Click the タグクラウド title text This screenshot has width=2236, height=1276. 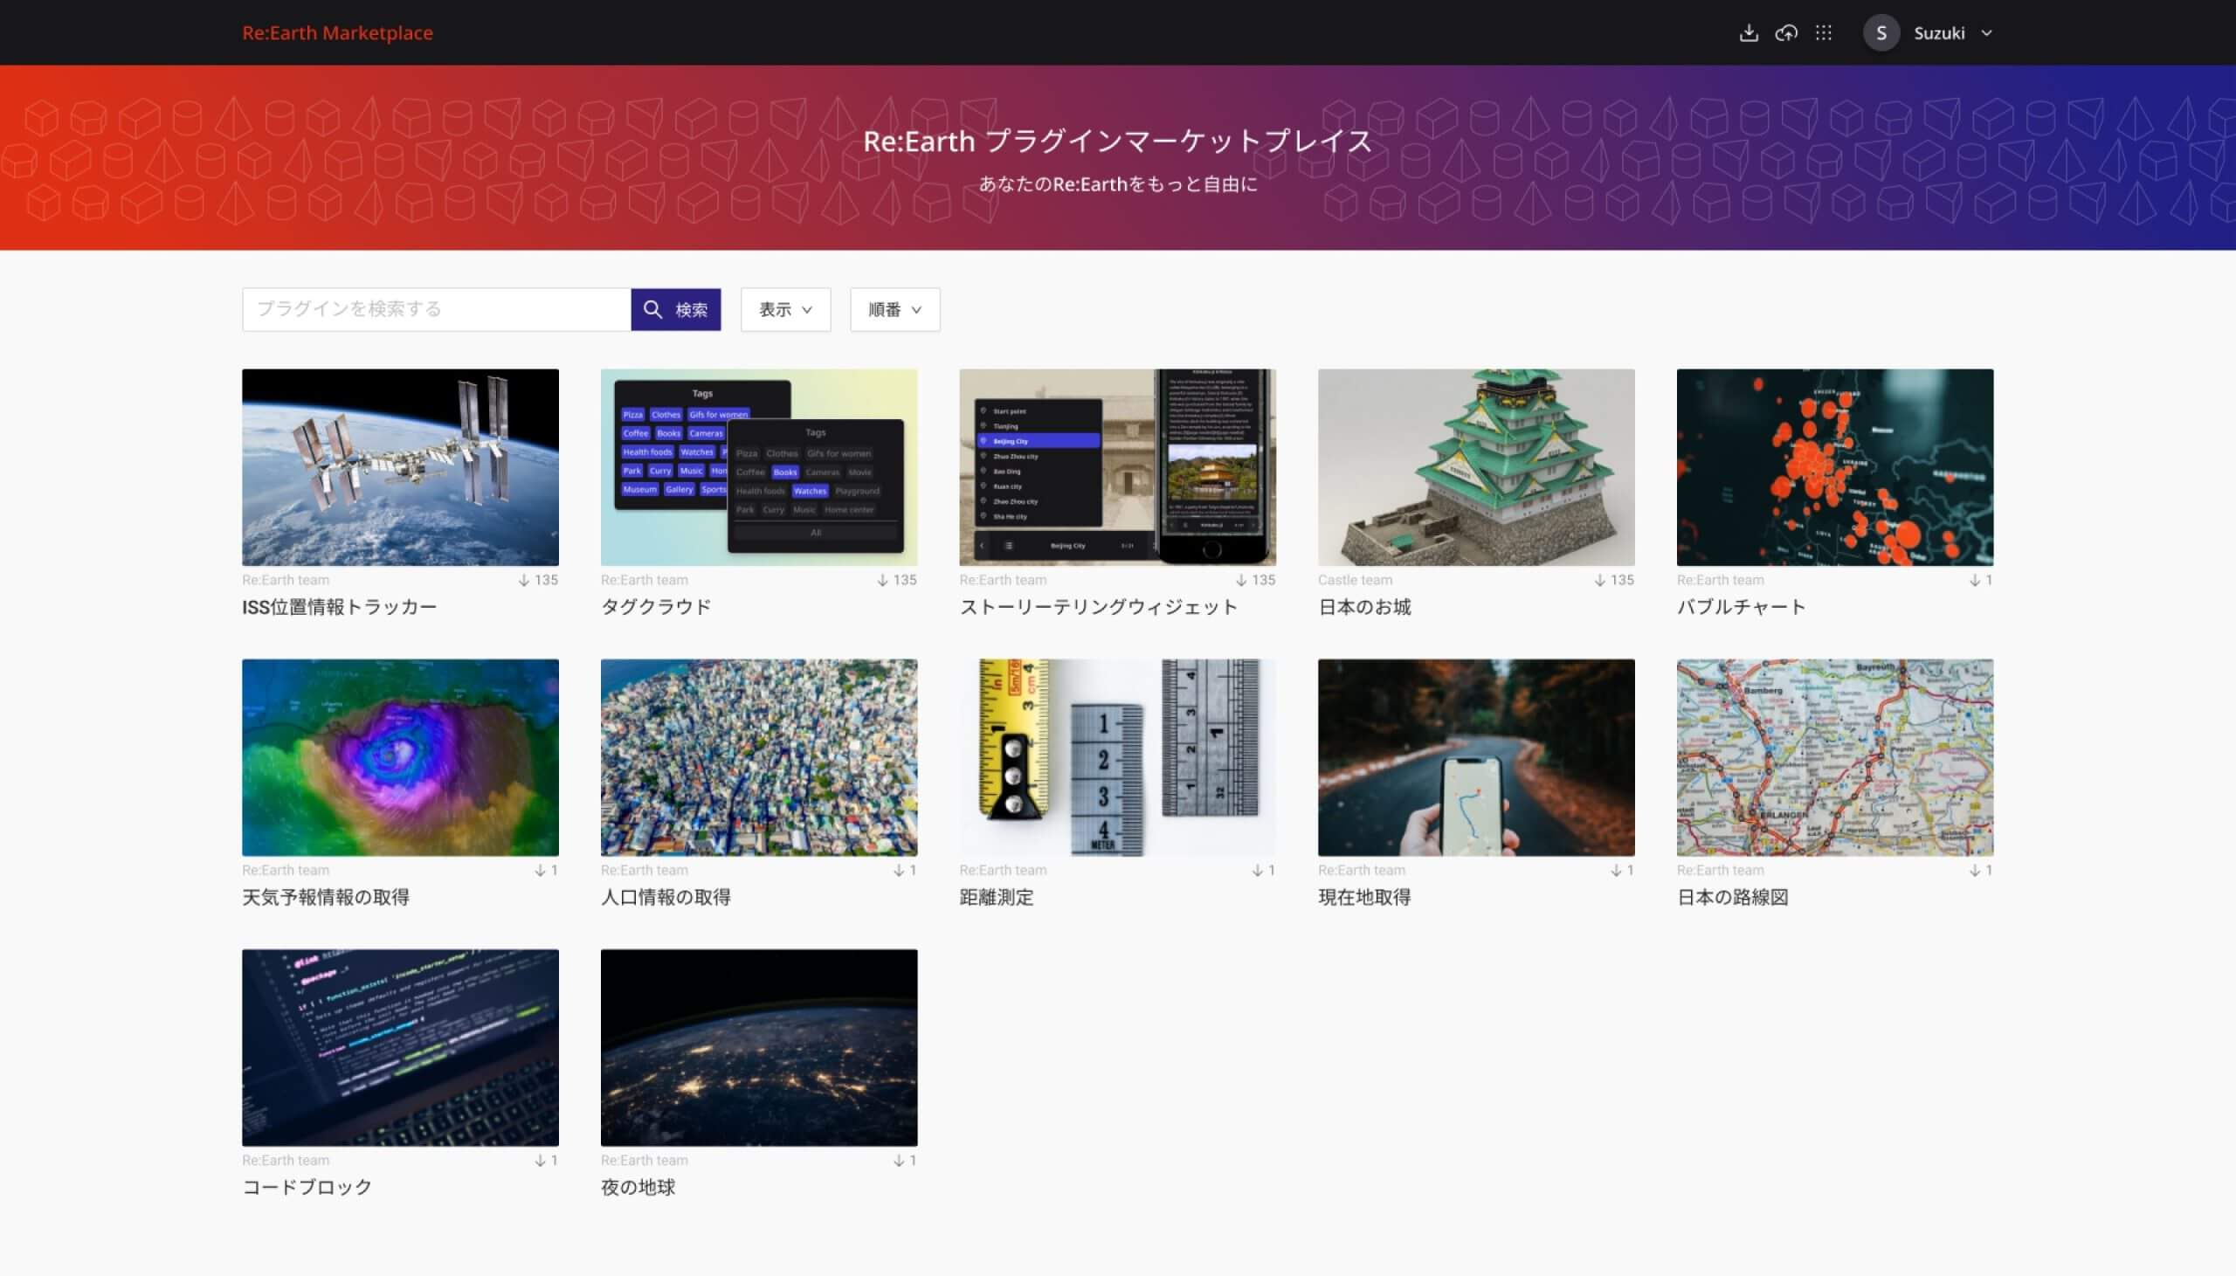coord(656,606)
